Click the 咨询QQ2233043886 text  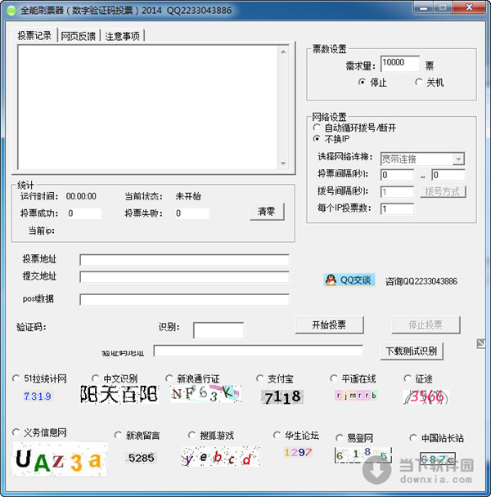pyautogui.click(x=421, y=281)
